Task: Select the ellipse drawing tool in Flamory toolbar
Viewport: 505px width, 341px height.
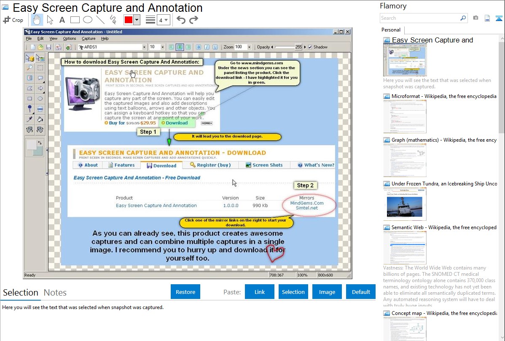Action: pyautogui.click(x=88, y=20)
